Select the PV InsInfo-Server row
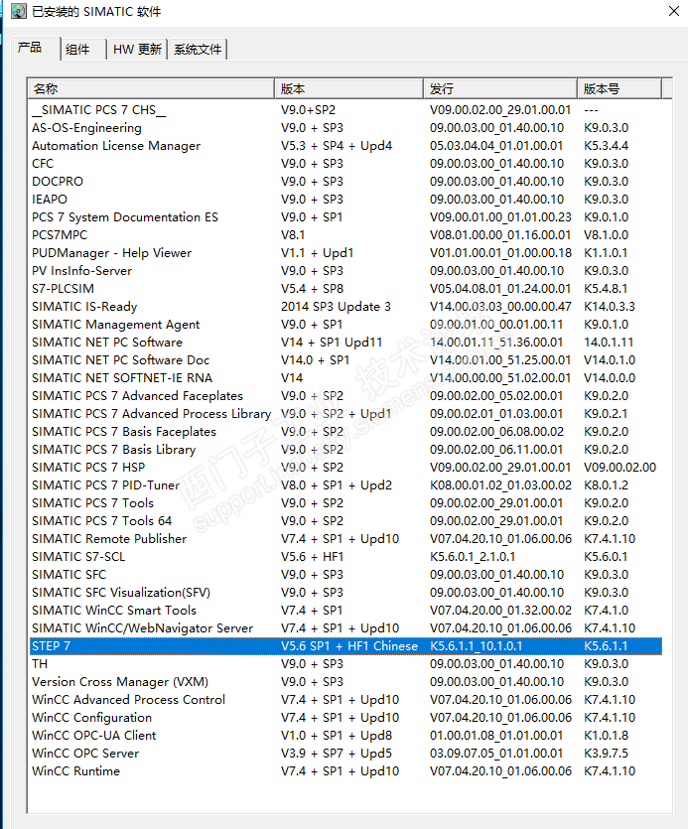The width and height of the screenshot is (688, 829). (x=345, y=271)
